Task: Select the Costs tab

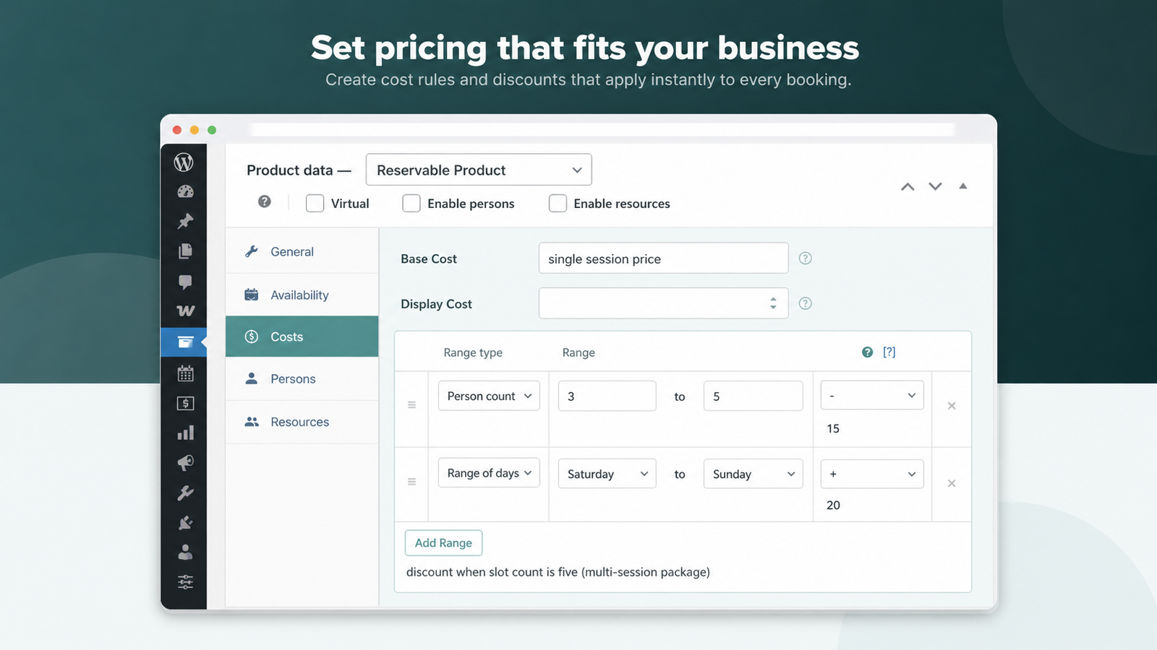Action: tap(302, 337)
